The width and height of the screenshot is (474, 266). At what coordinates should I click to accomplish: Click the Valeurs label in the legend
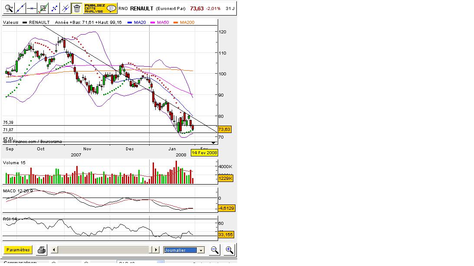(x=11, y=23)
